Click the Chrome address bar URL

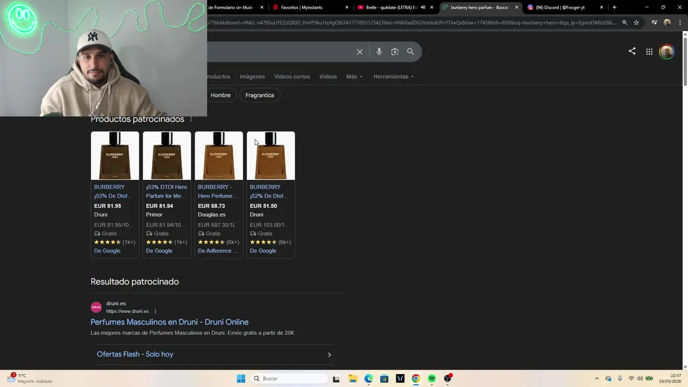pyautogui.click(x=411, y=23)
